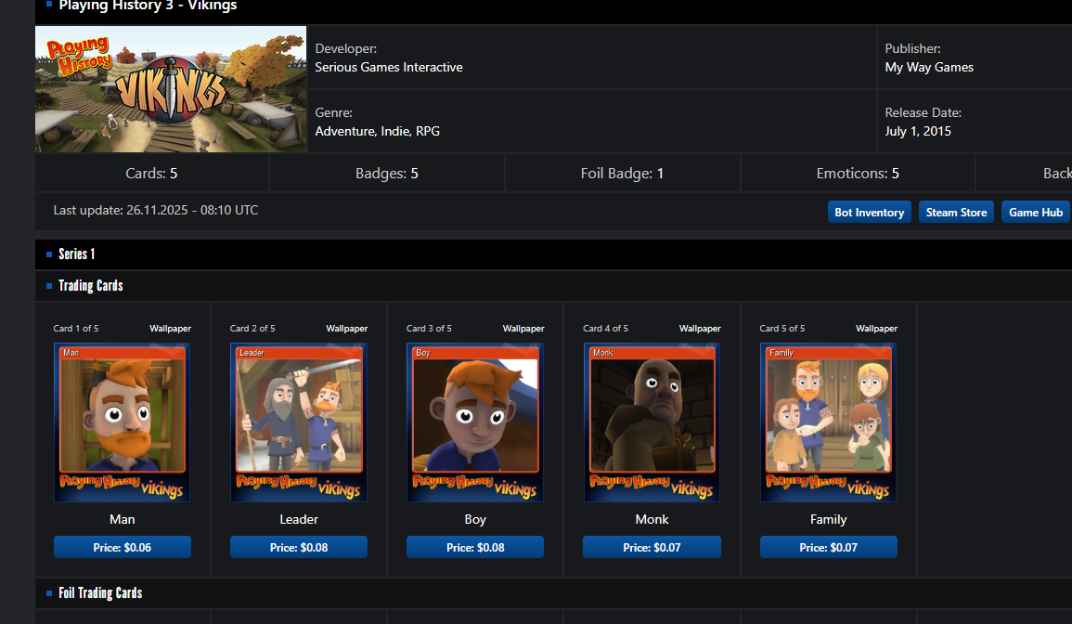View the Family trading card image

pyautogui.click(x=828, y=422)
